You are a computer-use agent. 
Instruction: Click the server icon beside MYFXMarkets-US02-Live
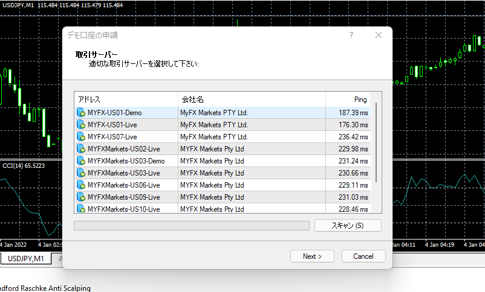(80, 148)
